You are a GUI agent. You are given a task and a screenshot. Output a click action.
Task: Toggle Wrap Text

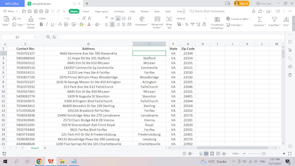pyautogui.click(x=169, y=23)
